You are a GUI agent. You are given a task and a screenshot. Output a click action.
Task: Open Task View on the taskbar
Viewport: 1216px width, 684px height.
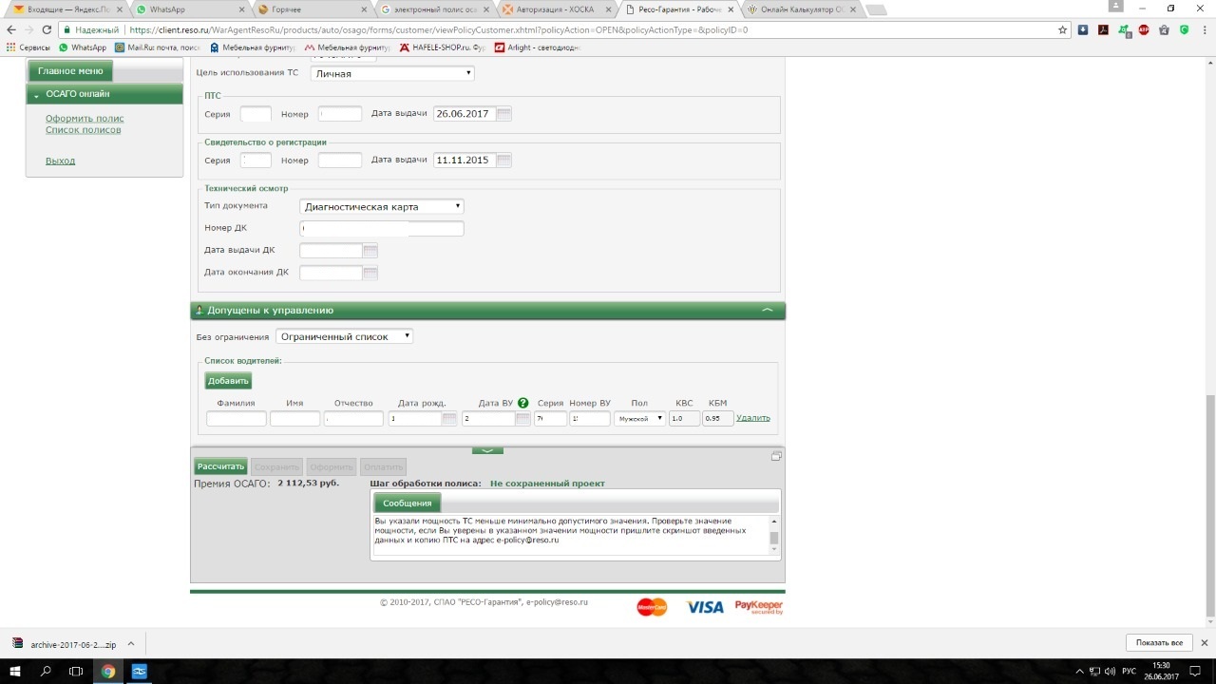tap(77, 671)
